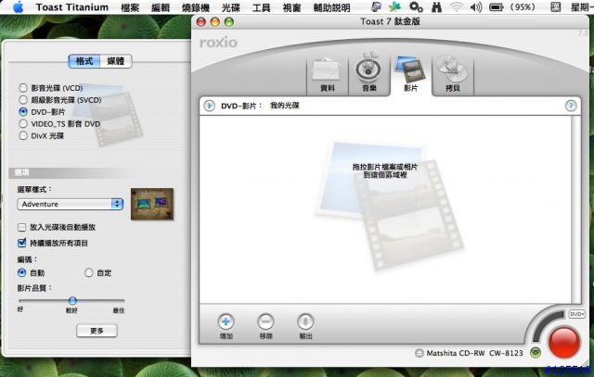The image size is (594, 377).
Task: Open the Audio (音樂) disc category
Action: (x=368, y=74)
